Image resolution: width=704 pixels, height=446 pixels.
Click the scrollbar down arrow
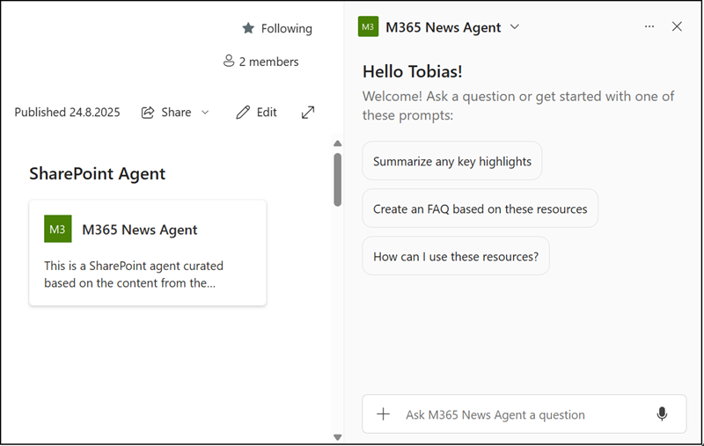[338, 437]
